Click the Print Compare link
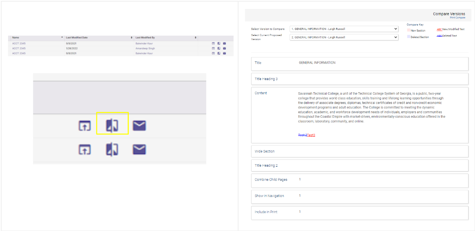The image size is (475, 231). (457, 18)
